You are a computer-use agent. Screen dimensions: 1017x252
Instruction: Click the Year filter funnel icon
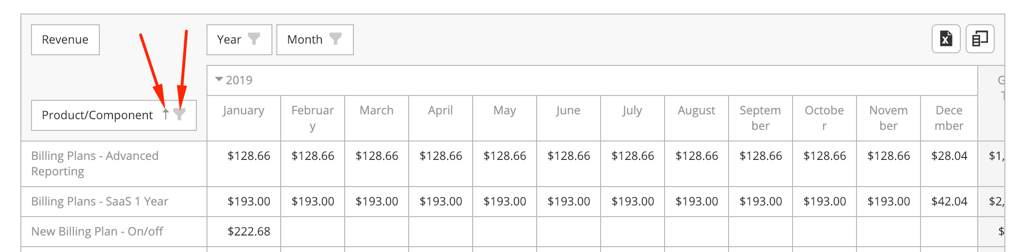(254, 39)
